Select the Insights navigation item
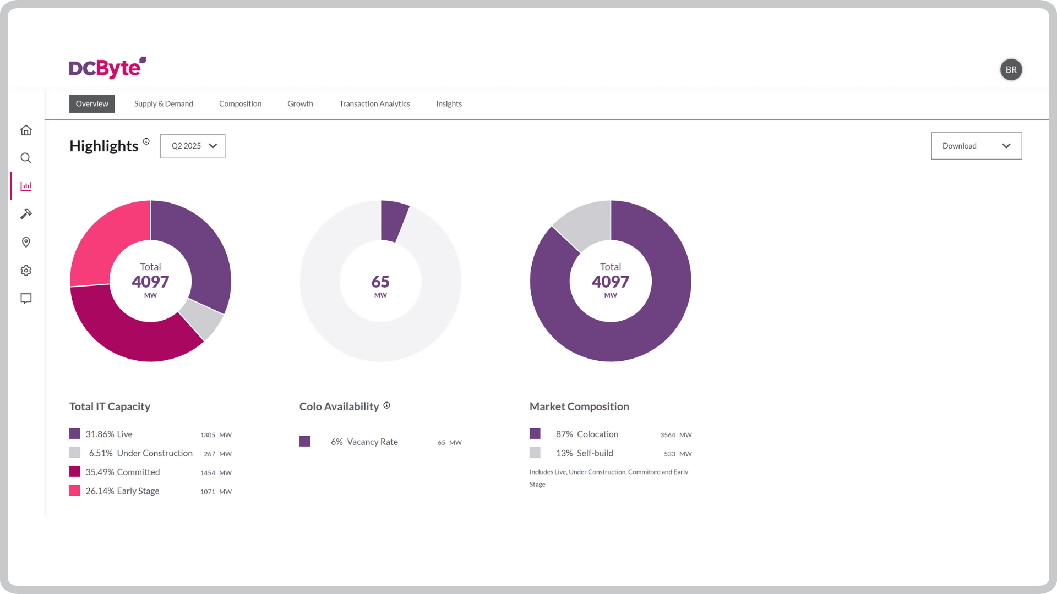1057x594 pixels. 449,103
